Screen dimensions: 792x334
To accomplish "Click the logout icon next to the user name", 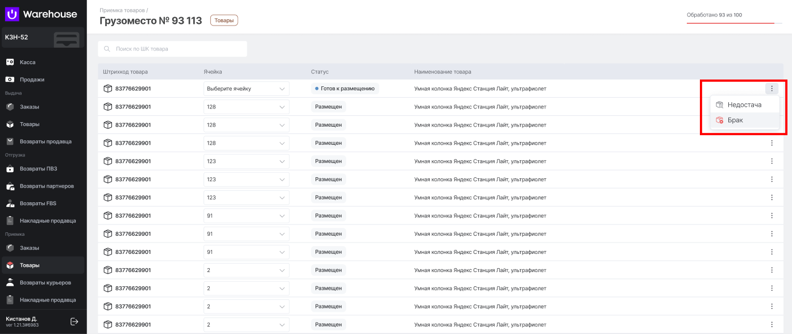I will click(74, 322).
